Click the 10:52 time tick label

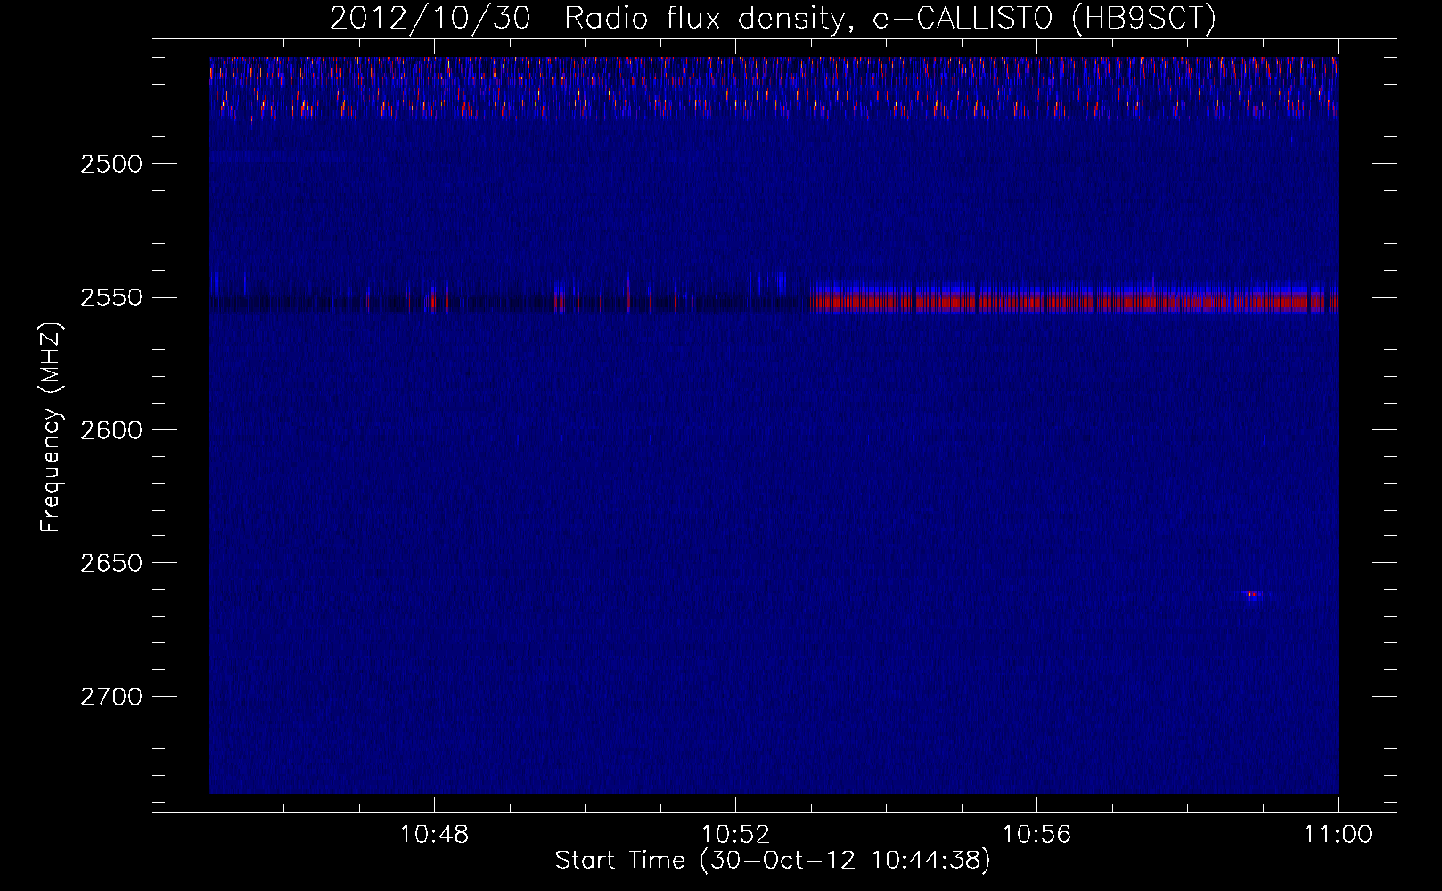coord(735,835)
